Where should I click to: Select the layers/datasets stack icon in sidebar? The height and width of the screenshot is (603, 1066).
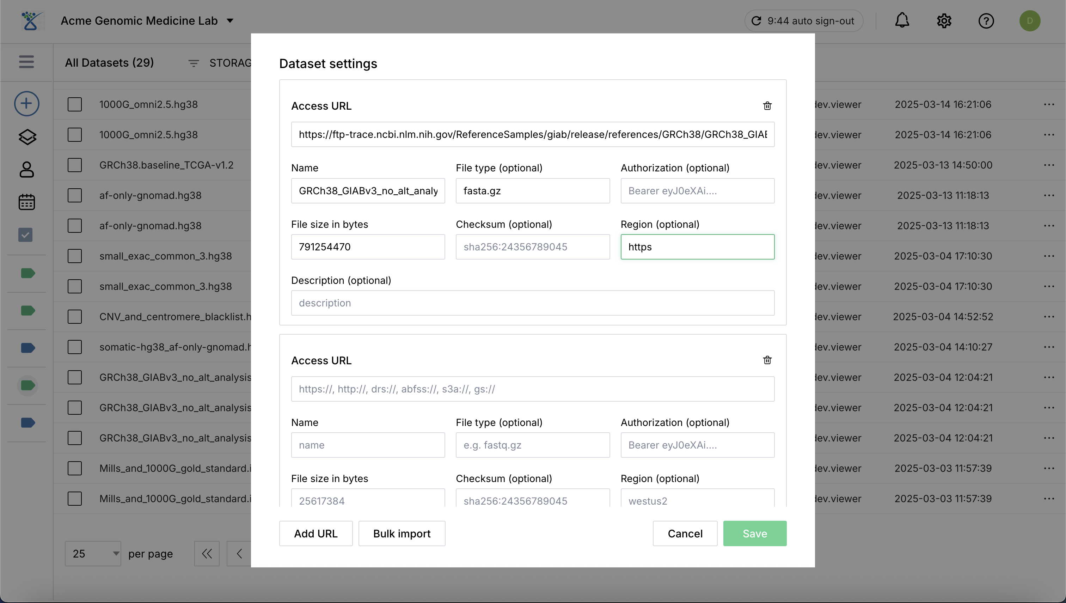tap(26, 137)
